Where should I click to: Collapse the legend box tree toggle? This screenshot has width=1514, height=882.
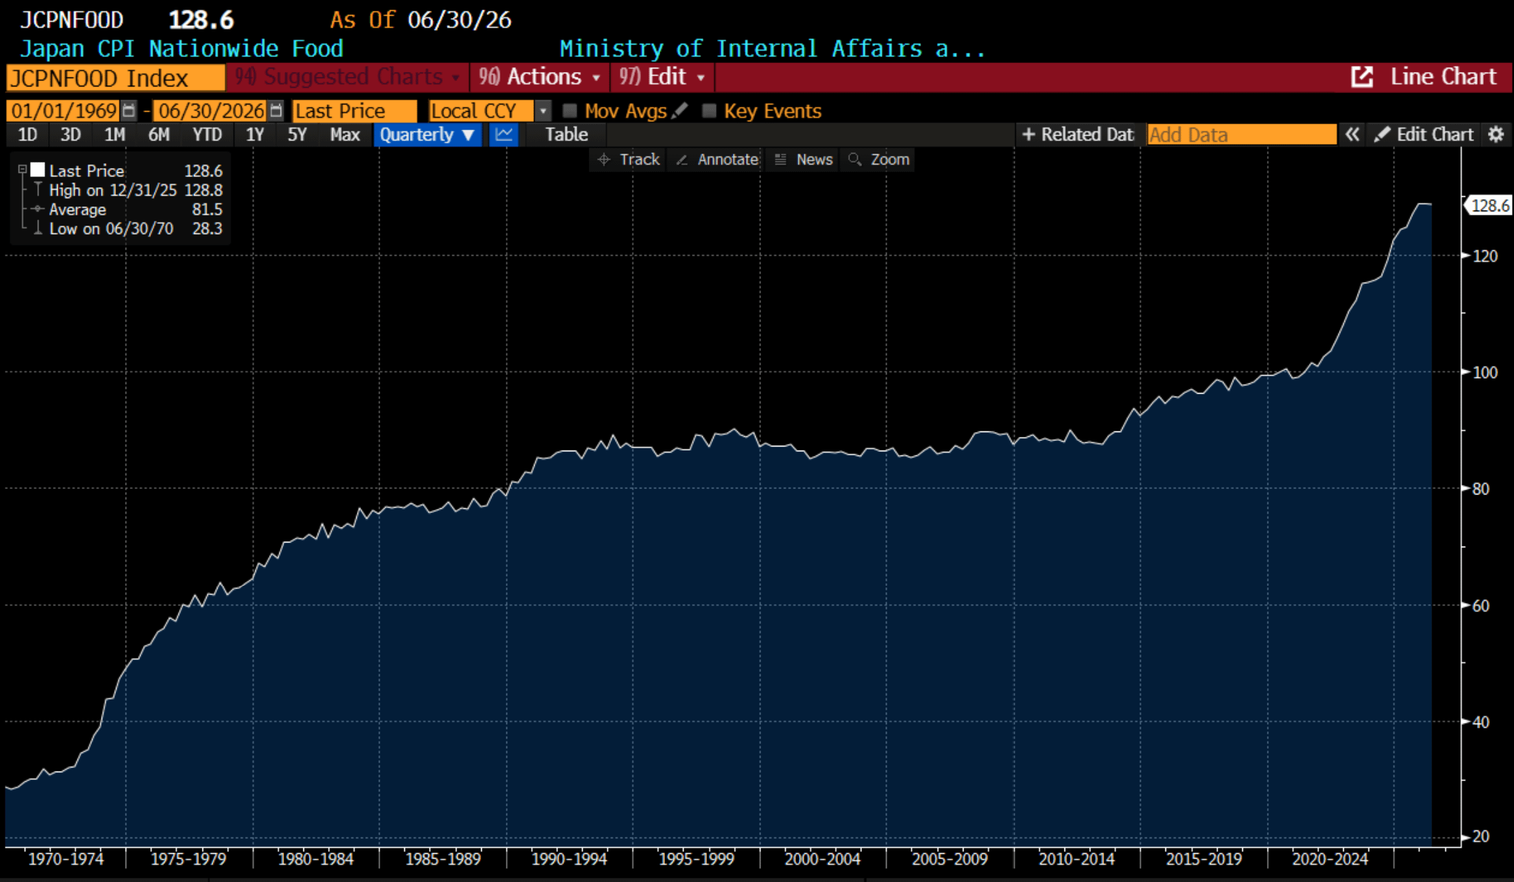tap(22, 169)
